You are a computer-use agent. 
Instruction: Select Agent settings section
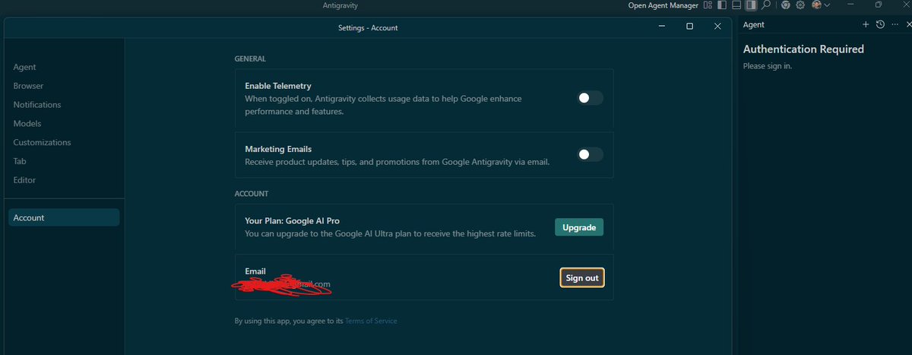pos(24,67)
